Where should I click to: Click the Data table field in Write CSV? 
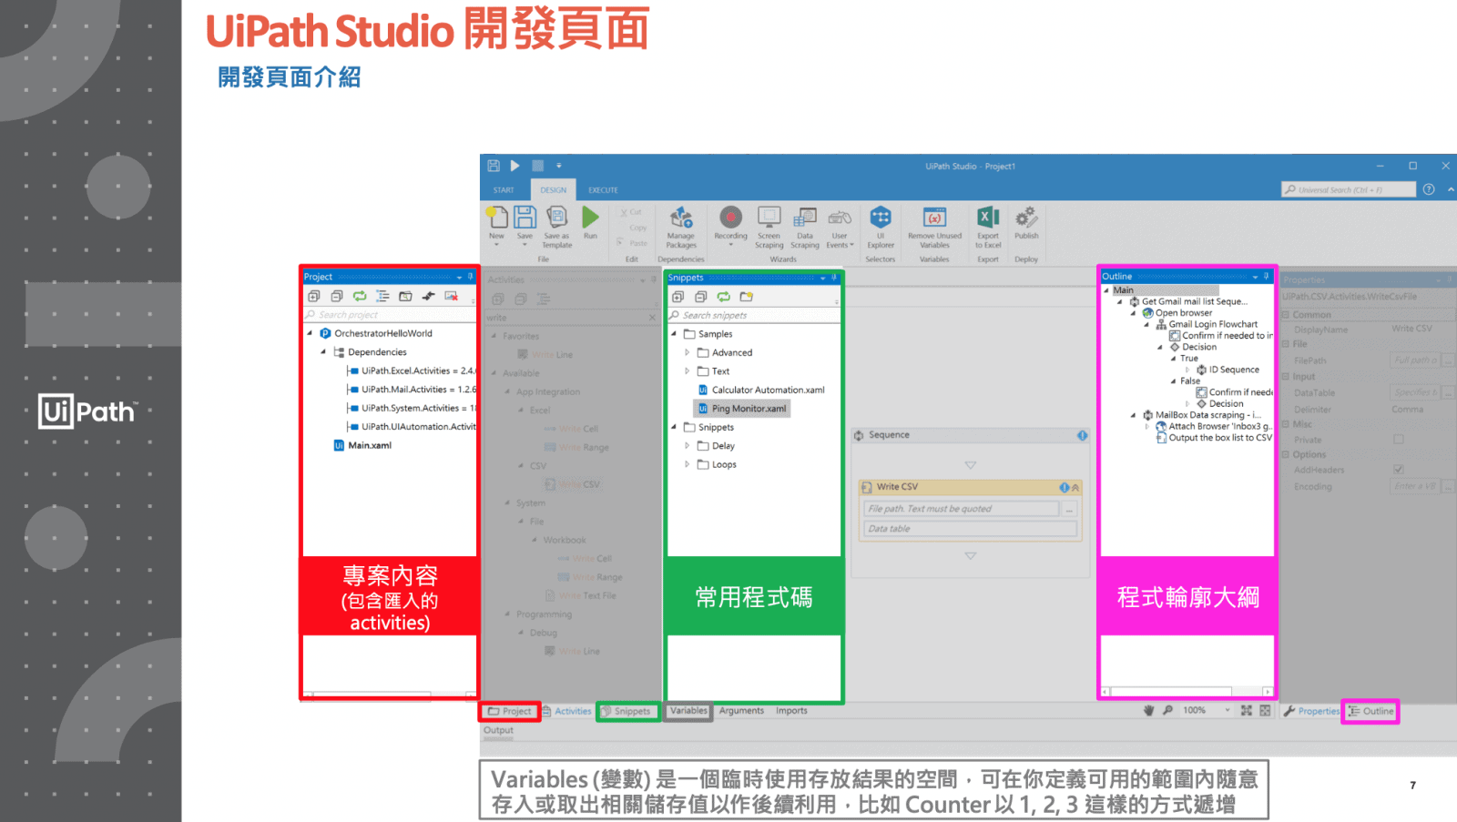[x=970, y=529]
